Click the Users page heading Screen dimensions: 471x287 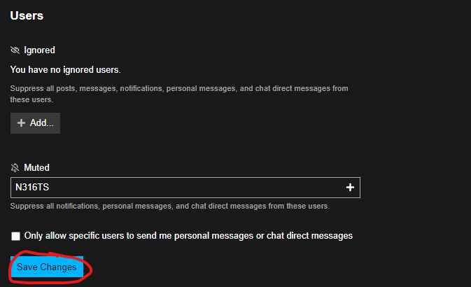pos(27,15)
